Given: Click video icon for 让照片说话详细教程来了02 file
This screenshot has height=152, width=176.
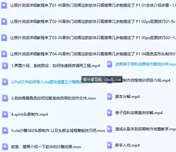Looking at the screenshot, I should tap(4, 21).
